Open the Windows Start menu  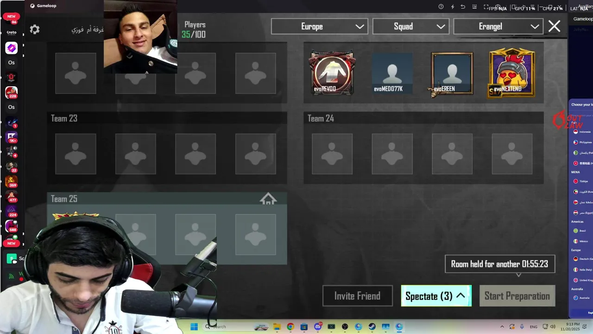(x=194, y=327)
